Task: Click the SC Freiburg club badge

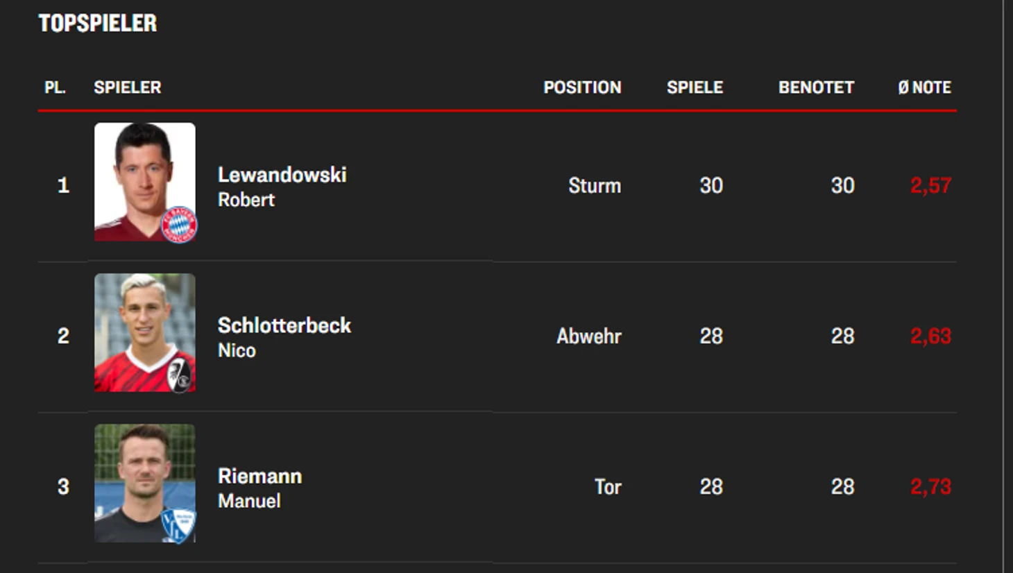Action: pos(180,375)
